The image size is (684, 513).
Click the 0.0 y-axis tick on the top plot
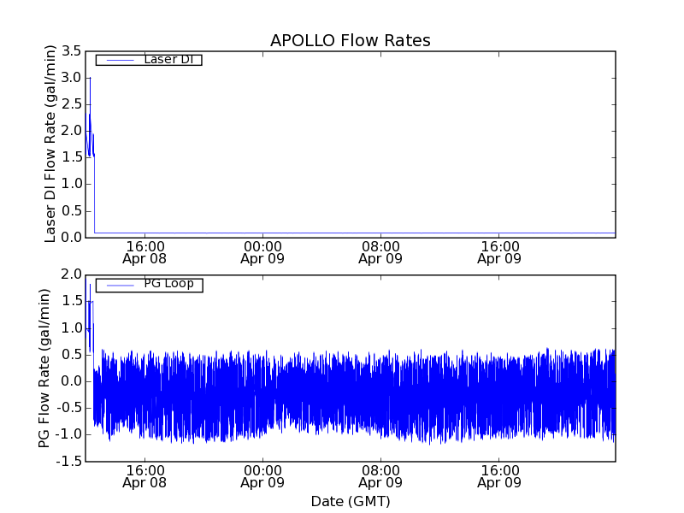(71, 237)
